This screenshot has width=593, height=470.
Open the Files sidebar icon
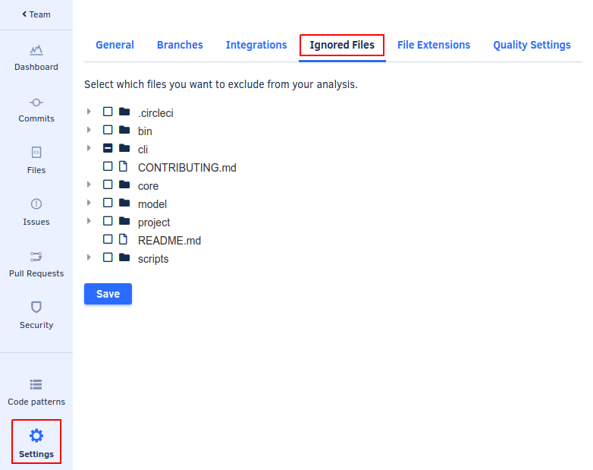click(x=36, y=153)
